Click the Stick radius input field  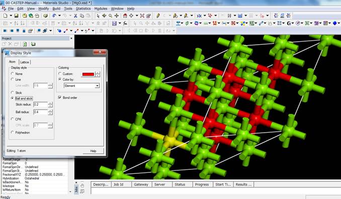pyautogui.click(x=40, y=105)
